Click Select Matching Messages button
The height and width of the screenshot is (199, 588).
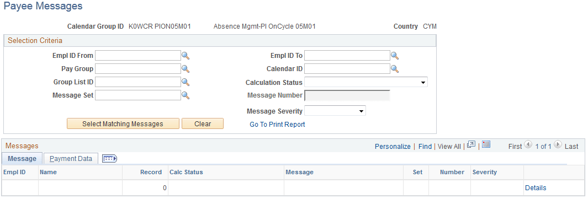(123, 124)
